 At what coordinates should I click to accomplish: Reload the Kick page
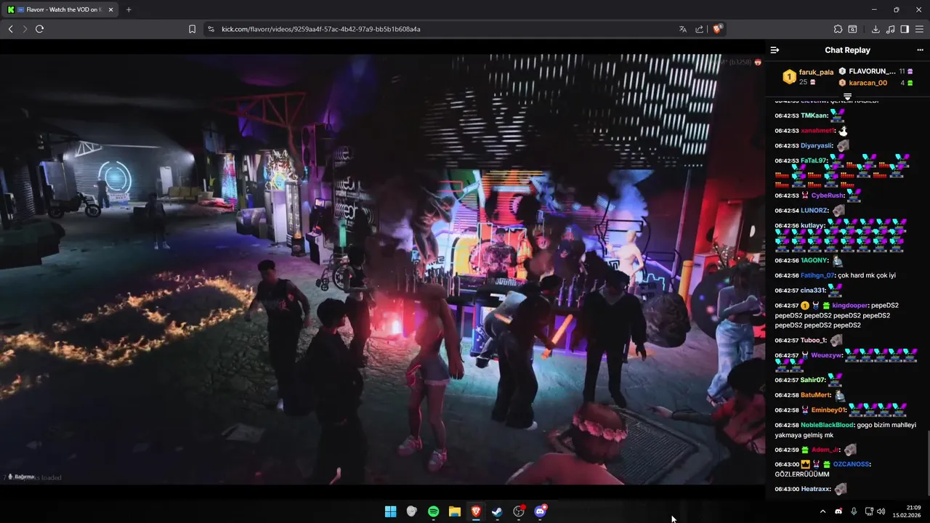coord(39,29)
